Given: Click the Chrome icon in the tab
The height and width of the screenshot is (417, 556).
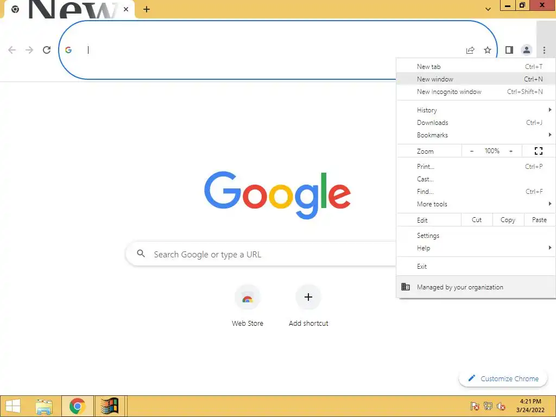Looking at the screenshot, I should click(x=15, y=9).
